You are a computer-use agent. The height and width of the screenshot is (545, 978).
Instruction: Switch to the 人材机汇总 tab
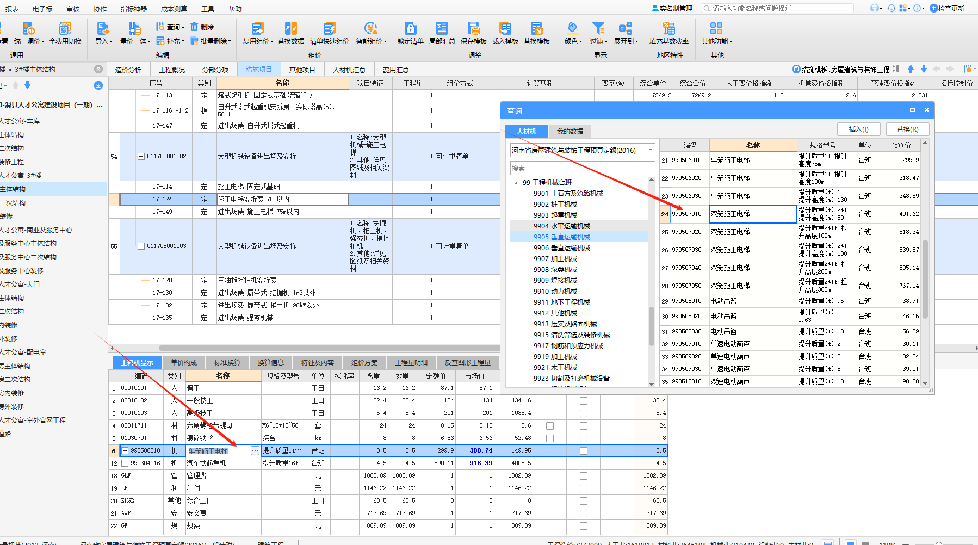pyautogui.click(x=349, y=70)
